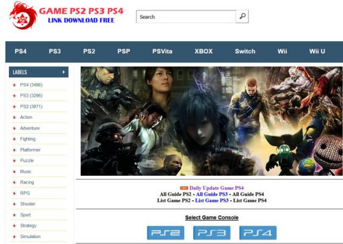Open the PSP navigation menu item
The width and height of the screenshot is (343, 244).
tap(124, 51)
